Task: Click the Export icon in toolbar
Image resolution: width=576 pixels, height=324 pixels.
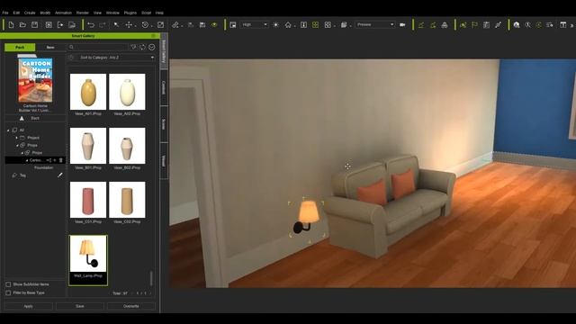Action: tap(60, 24)
